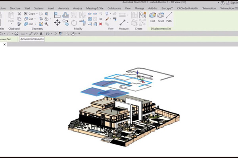
Task: Select the Demolish hammer tool
Action: (x=46, y=24)
